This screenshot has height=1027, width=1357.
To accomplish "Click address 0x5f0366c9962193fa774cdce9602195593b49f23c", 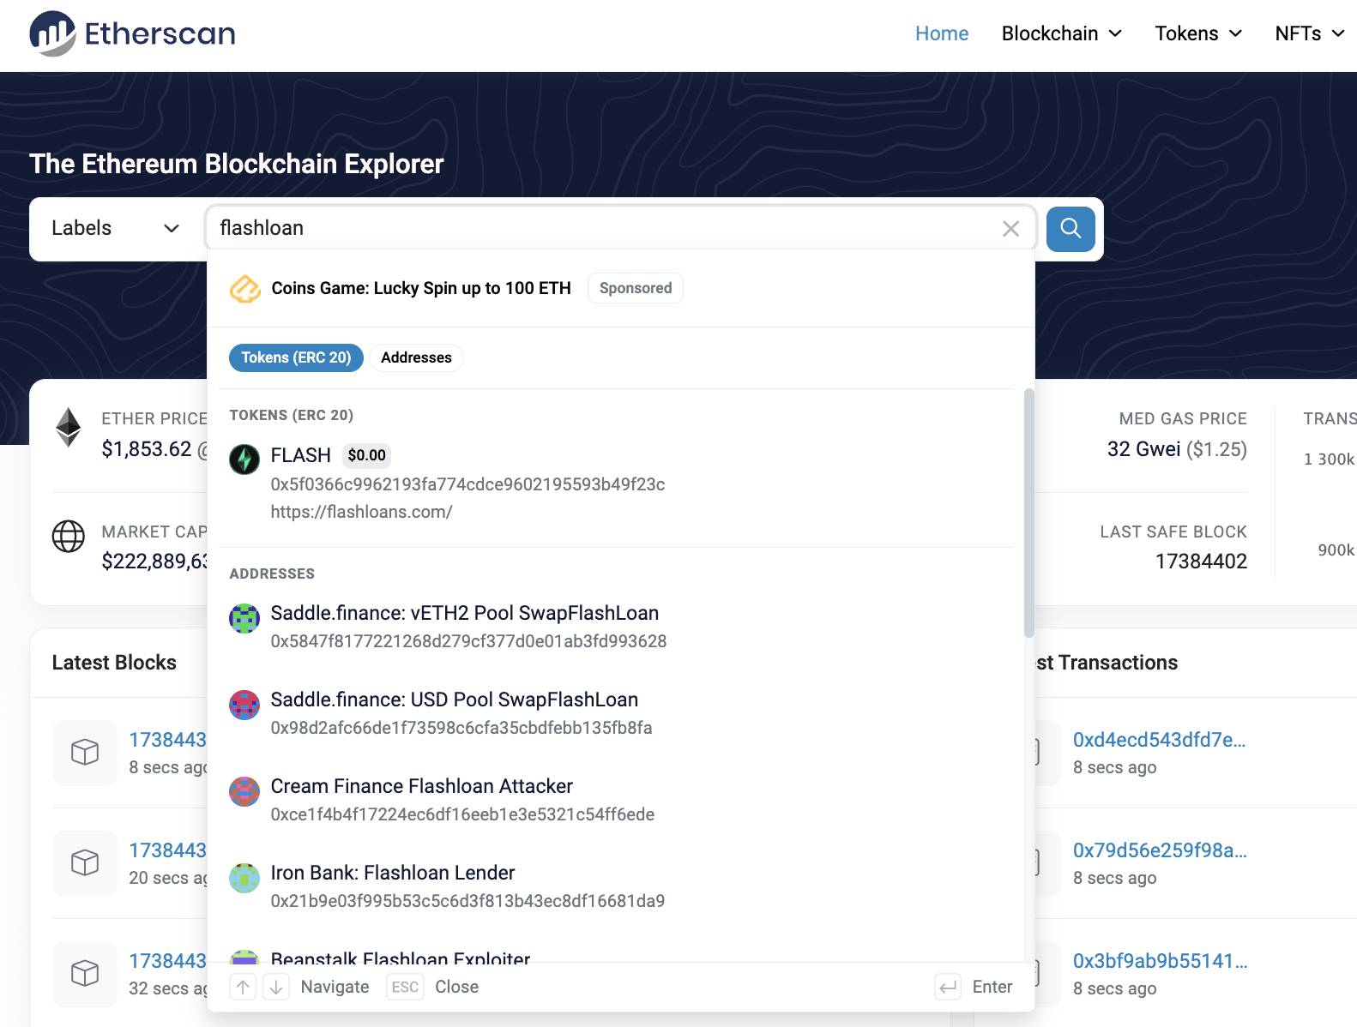I will 467,484.
